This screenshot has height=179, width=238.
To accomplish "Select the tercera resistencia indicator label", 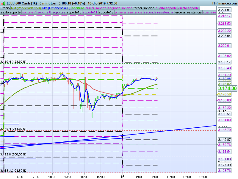I will [x=188, y=13].
